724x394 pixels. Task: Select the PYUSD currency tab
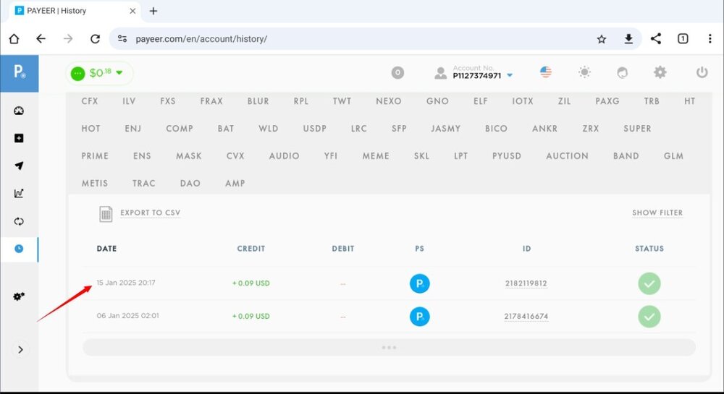pos(507,156)
